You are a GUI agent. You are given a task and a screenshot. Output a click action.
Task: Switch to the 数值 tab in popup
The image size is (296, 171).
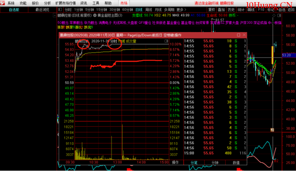pos(236,162)
